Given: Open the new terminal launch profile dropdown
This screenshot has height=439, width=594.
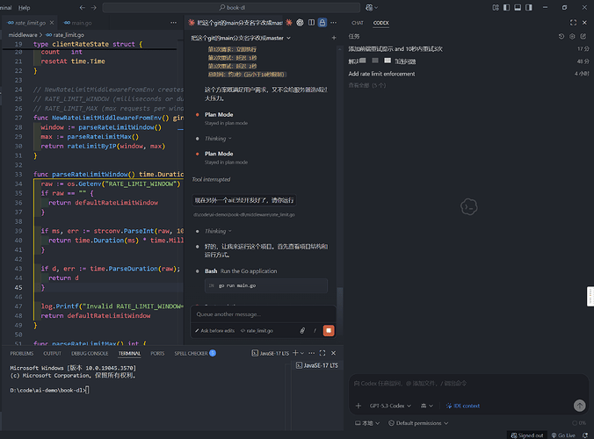Looking at the screenshot, I should [x=302, y=353].
